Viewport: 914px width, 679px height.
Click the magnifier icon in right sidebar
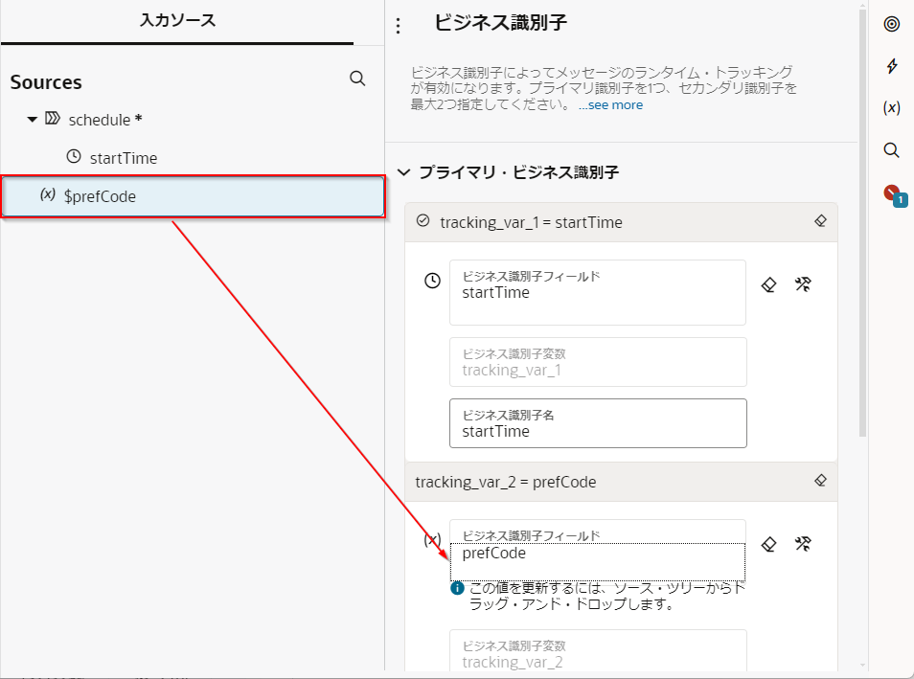point(891,150)
